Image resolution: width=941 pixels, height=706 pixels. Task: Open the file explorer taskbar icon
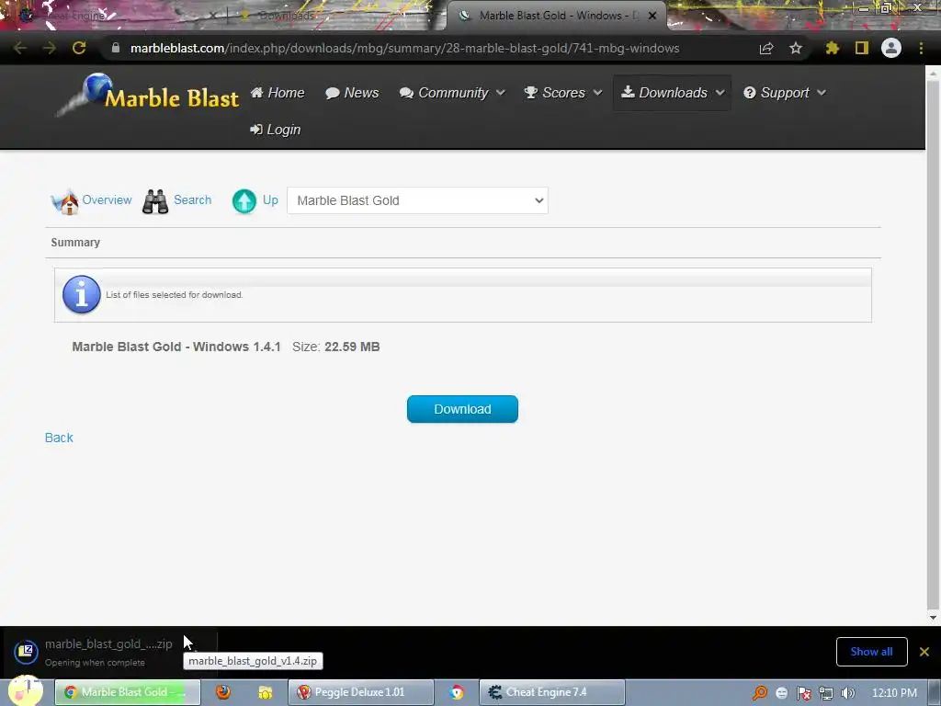pos(266,692)
